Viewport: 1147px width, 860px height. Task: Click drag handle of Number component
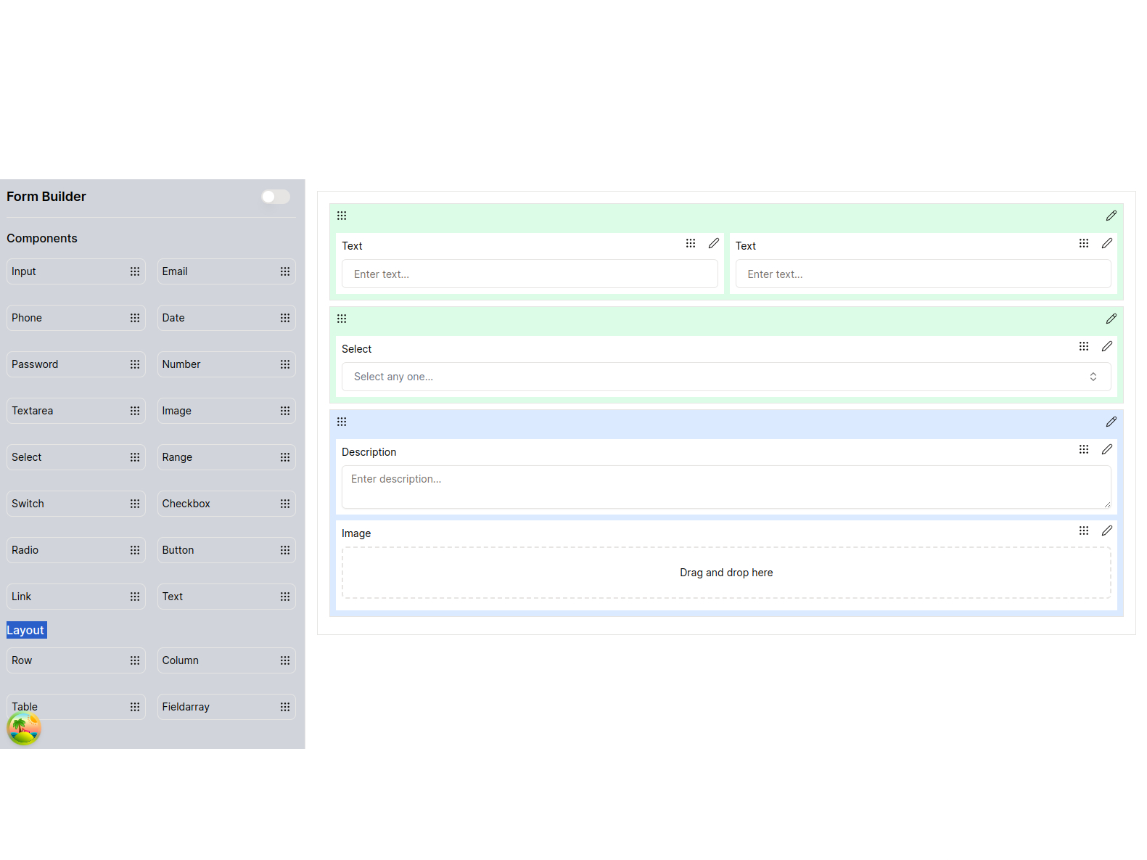point(285,364)
